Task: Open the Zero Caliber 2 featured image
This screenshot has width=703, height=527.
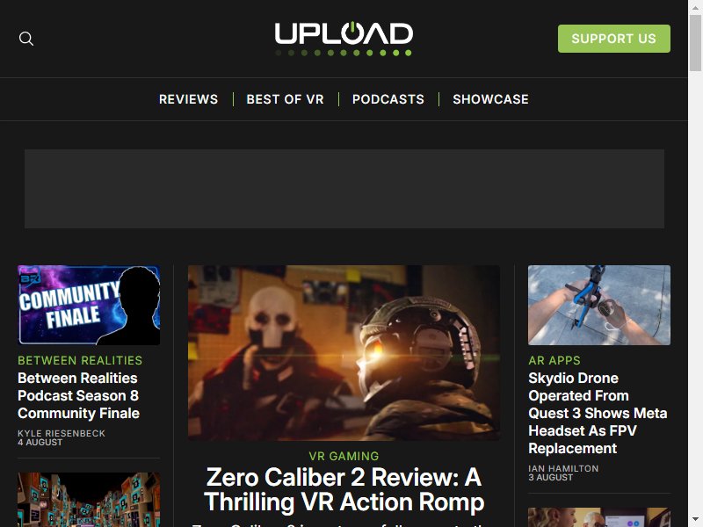Action: (344, 353)
